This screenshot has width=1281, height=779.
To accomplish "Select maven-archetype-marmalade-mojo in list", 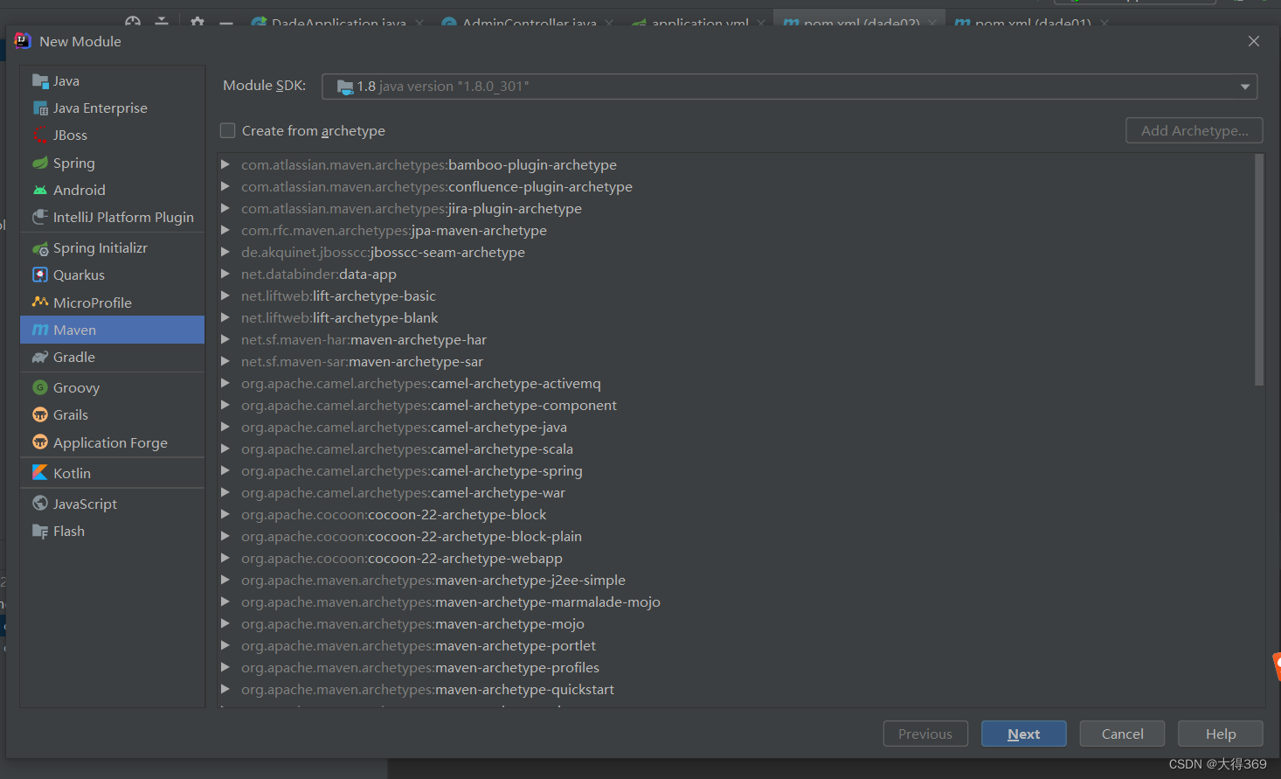I will [736, 602].
